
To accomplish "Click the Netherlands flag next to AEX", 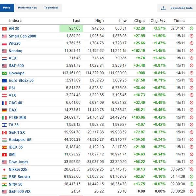I will click(4, 58).
